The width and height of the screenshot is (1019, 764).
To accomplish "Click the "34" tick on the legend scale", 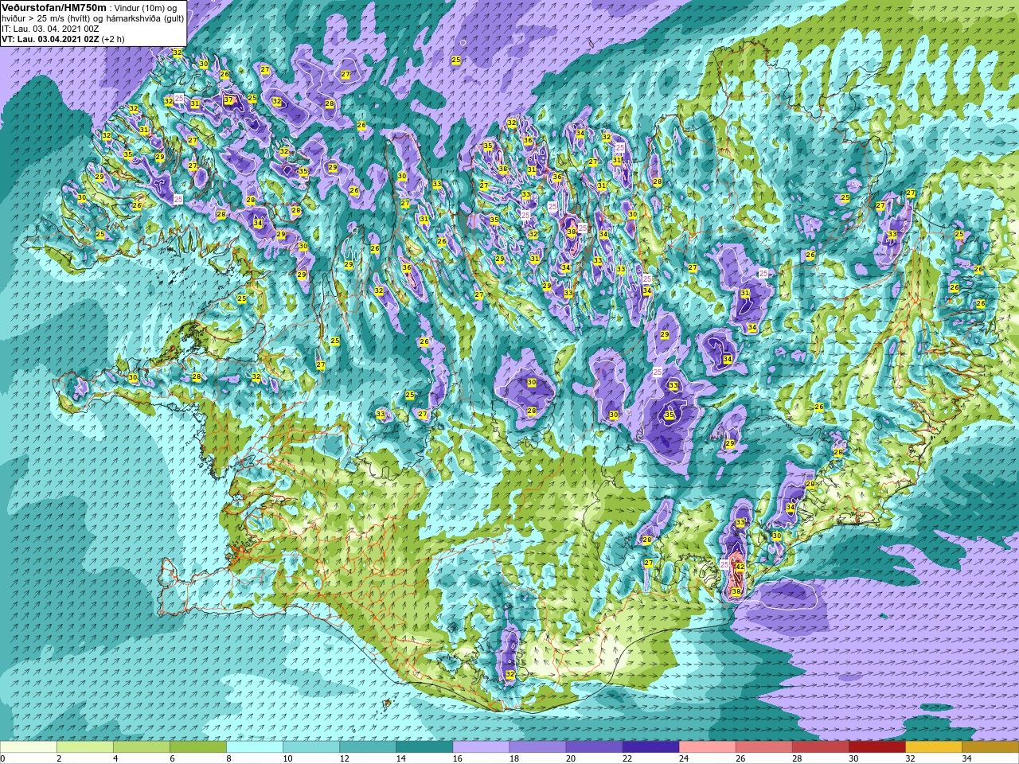I will [x=966, y=758].
